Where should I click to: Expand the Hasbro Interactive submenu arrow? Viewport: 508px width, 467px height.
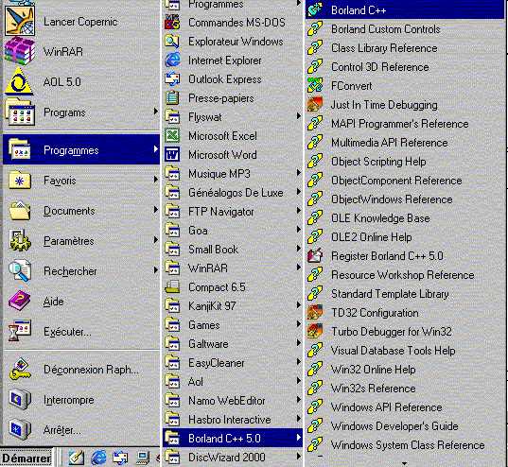pos(299,419)
